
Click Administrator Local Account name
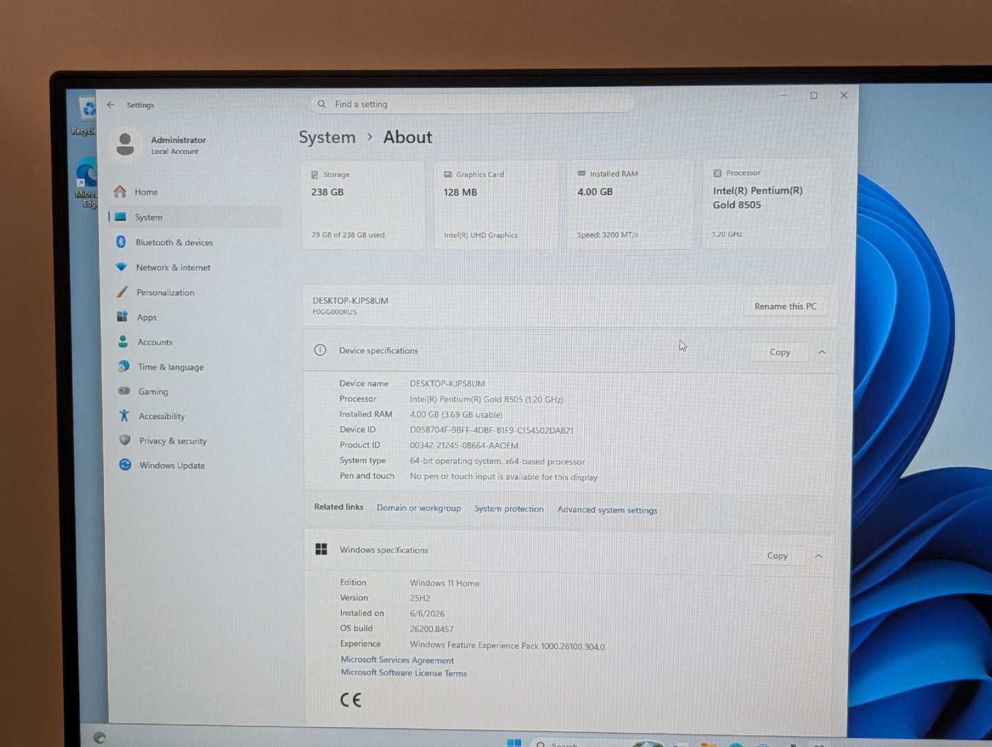pyautogui.click(x=178, y=145)
